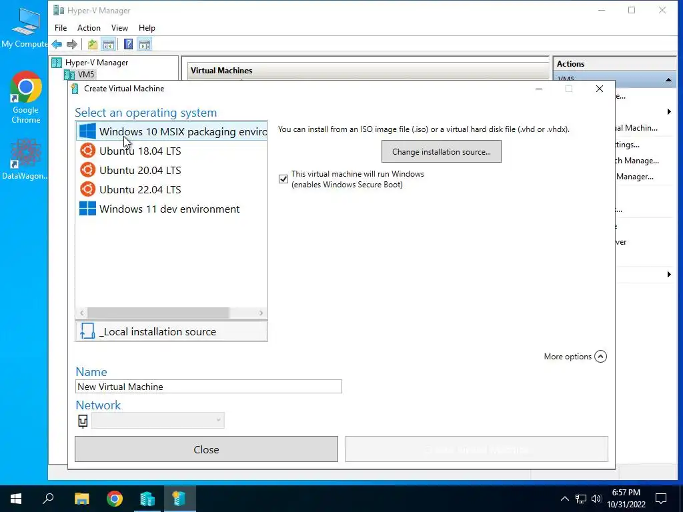This screenshot has width=683, height=512.
Task: Click the left arrow of OS list scrollbar
Action: tap(81, 313)
